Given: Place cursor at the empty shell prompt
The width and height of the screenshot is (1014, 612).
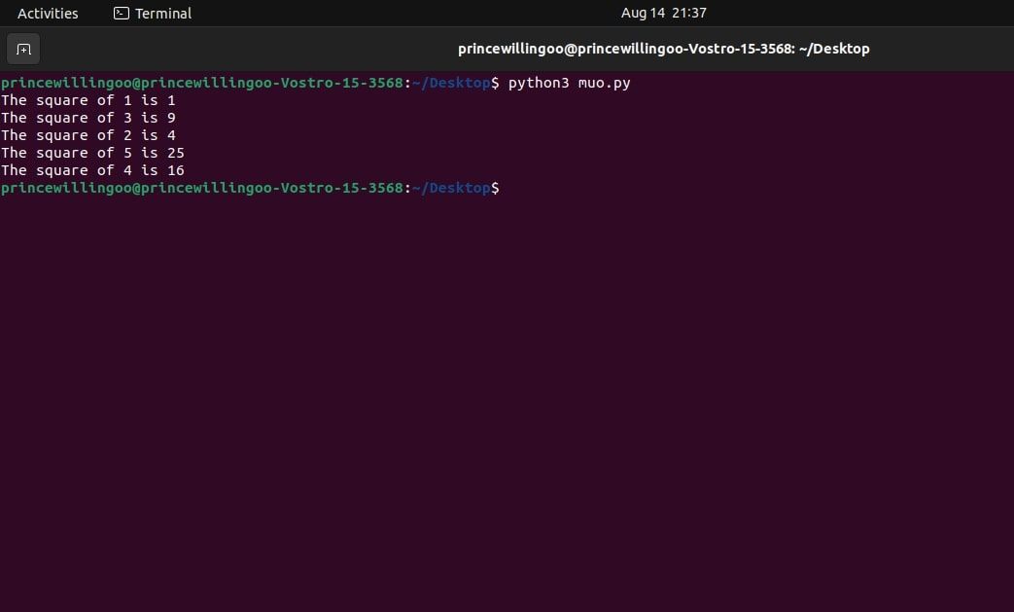Looking at the screenshot, I should tap(510, 188).
